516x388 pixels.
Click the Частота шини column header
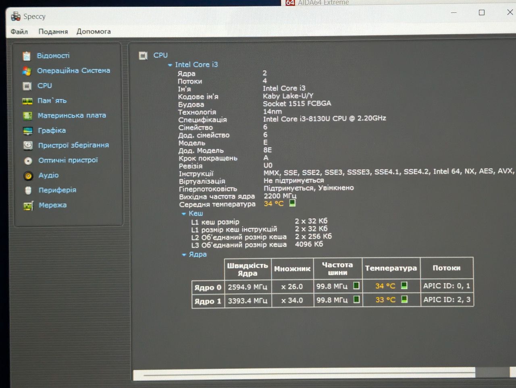pyautogui.click(x=337, y=268)
